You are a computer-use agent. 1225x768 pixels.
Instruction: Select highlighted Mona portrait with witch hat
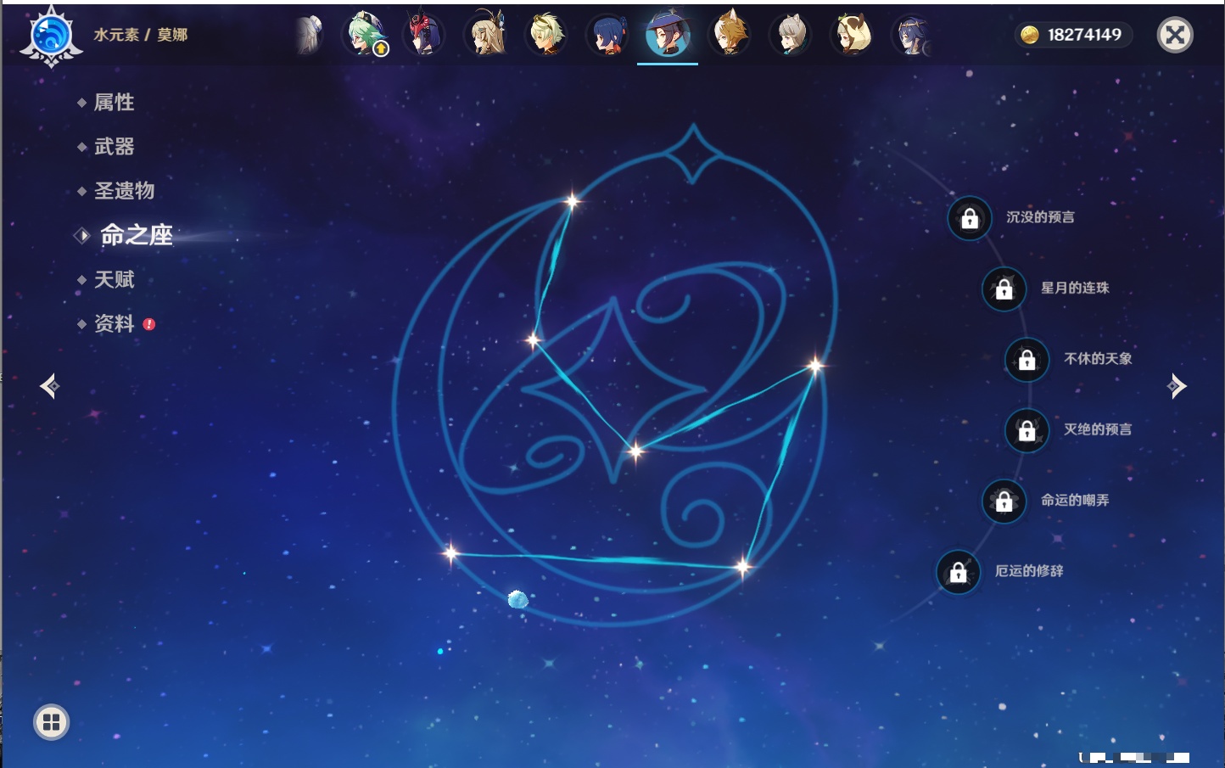(x=668, y=35)
